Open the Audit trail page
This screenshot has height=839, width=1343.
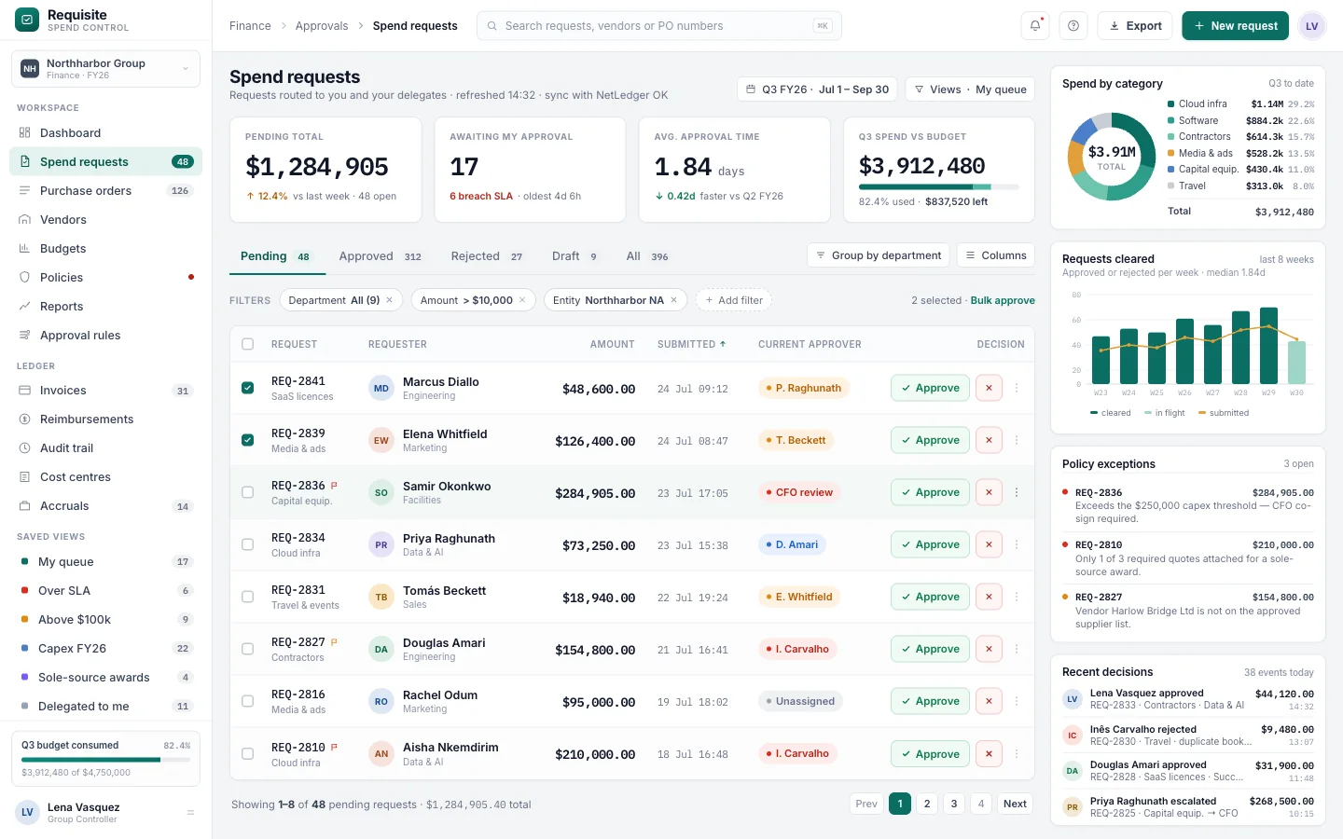click(x=105, y=447)
